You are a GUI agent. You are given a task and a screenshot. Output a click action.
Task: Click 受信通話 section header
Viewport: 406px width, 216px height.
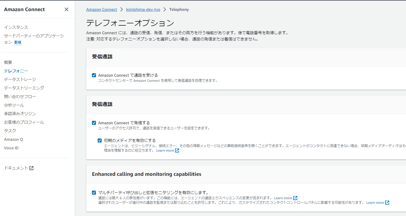pyautogui.click(x=102, y=57)
